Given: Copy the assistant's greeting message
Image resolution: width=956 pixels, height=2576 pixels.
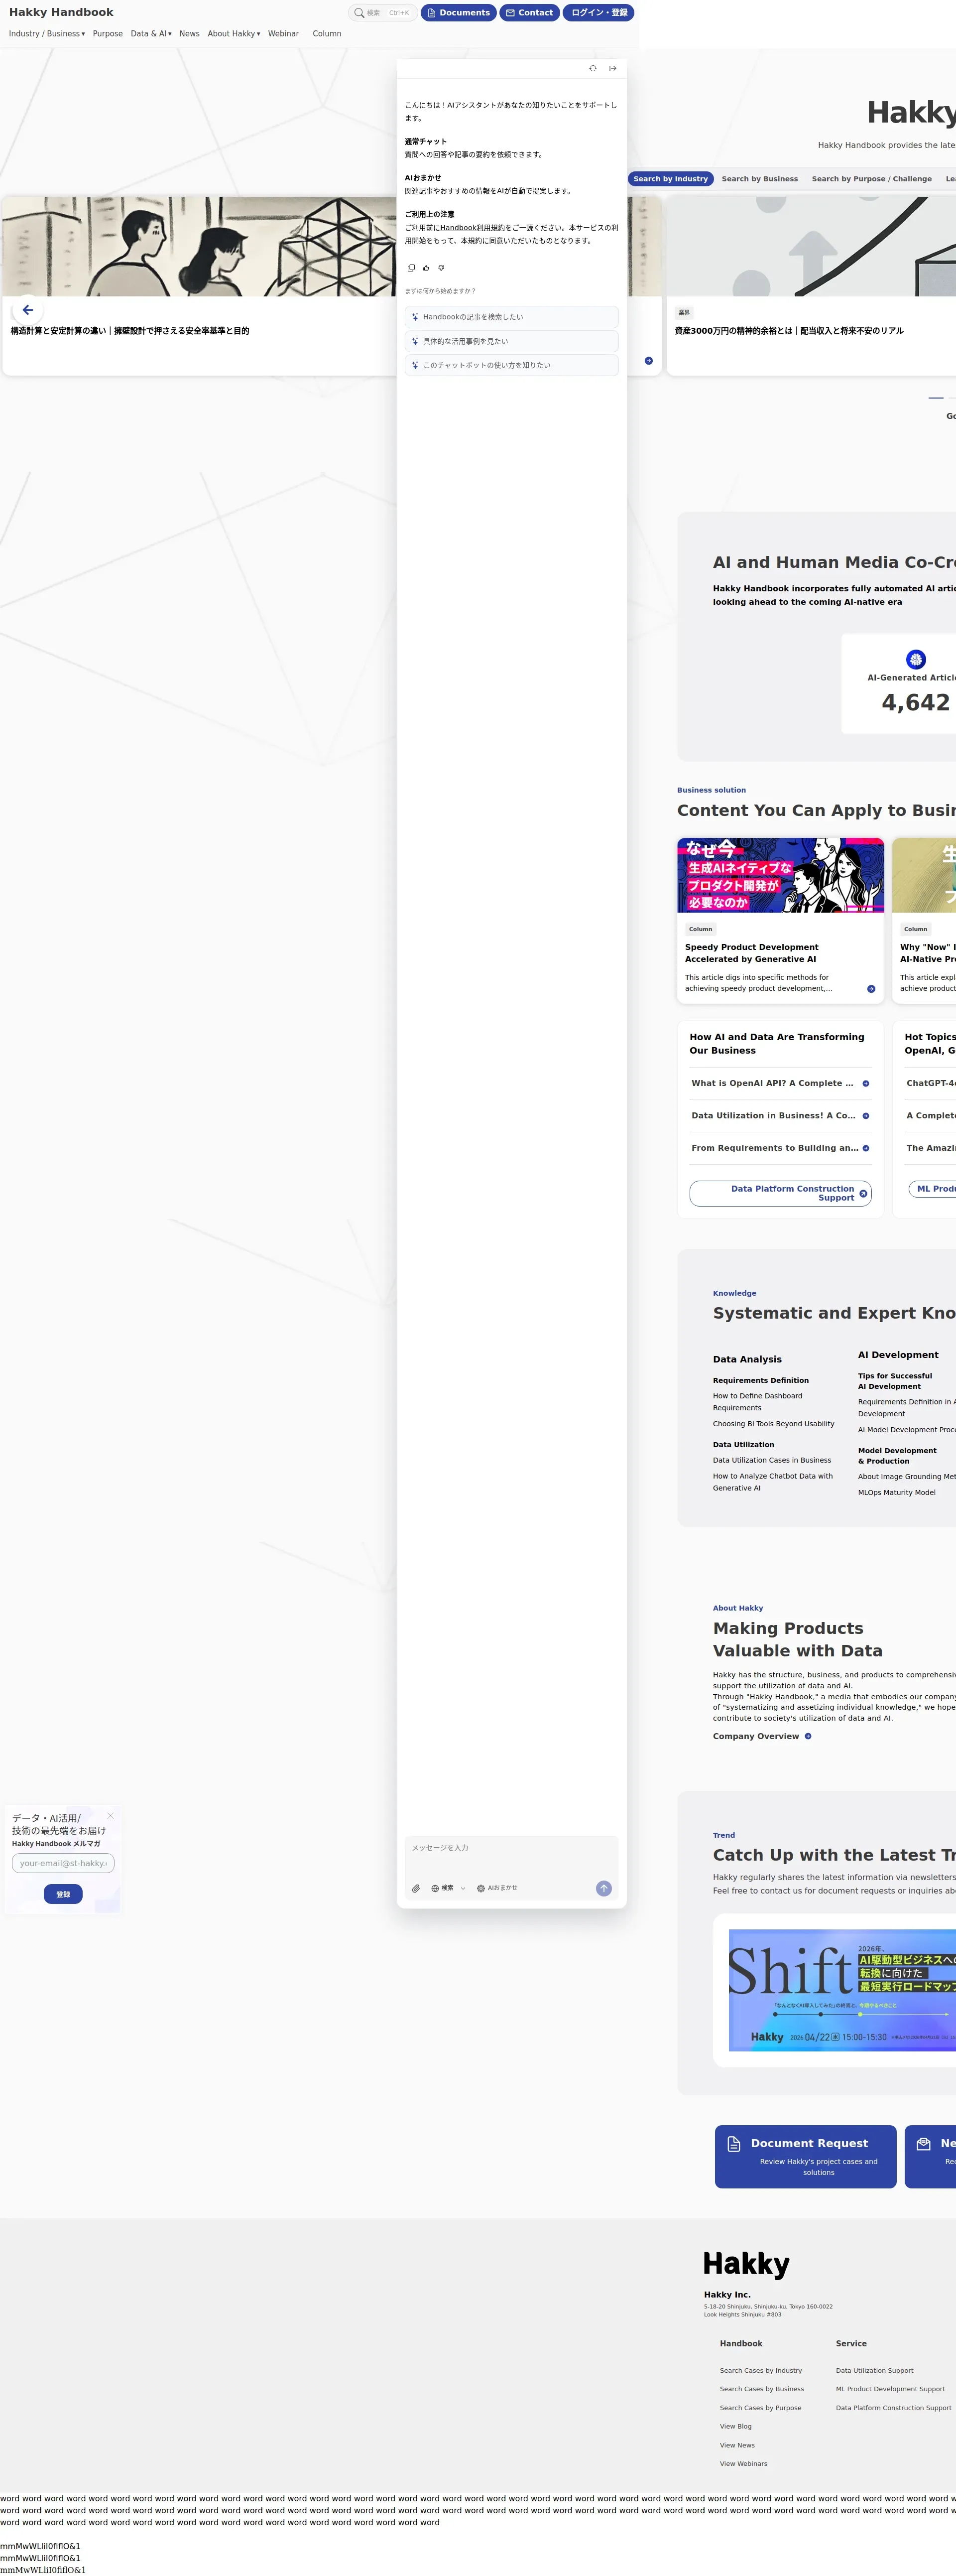Looking at the screenshot, I should pyautogui.click(x=411, y=268).
